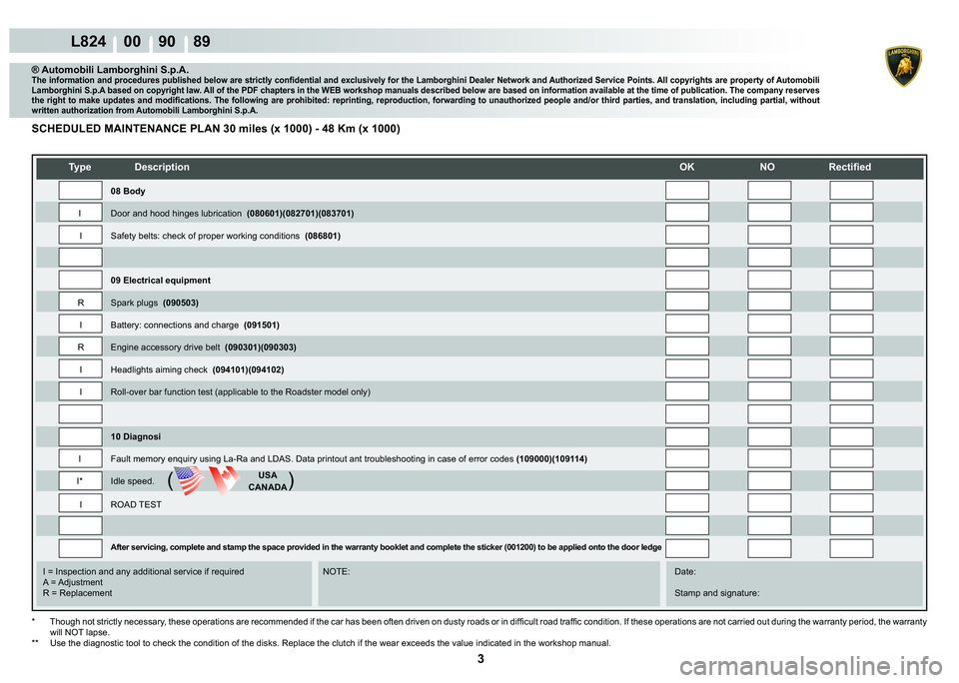Click the Fault memory enquiry description

(349, 458)
